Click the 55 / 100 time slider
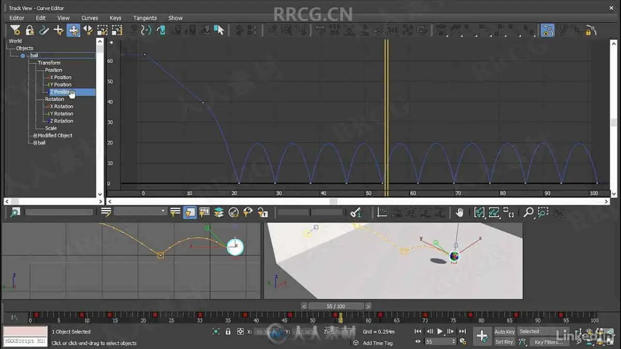This screenshot has width=621, height=349. click(x=336, y=306)
